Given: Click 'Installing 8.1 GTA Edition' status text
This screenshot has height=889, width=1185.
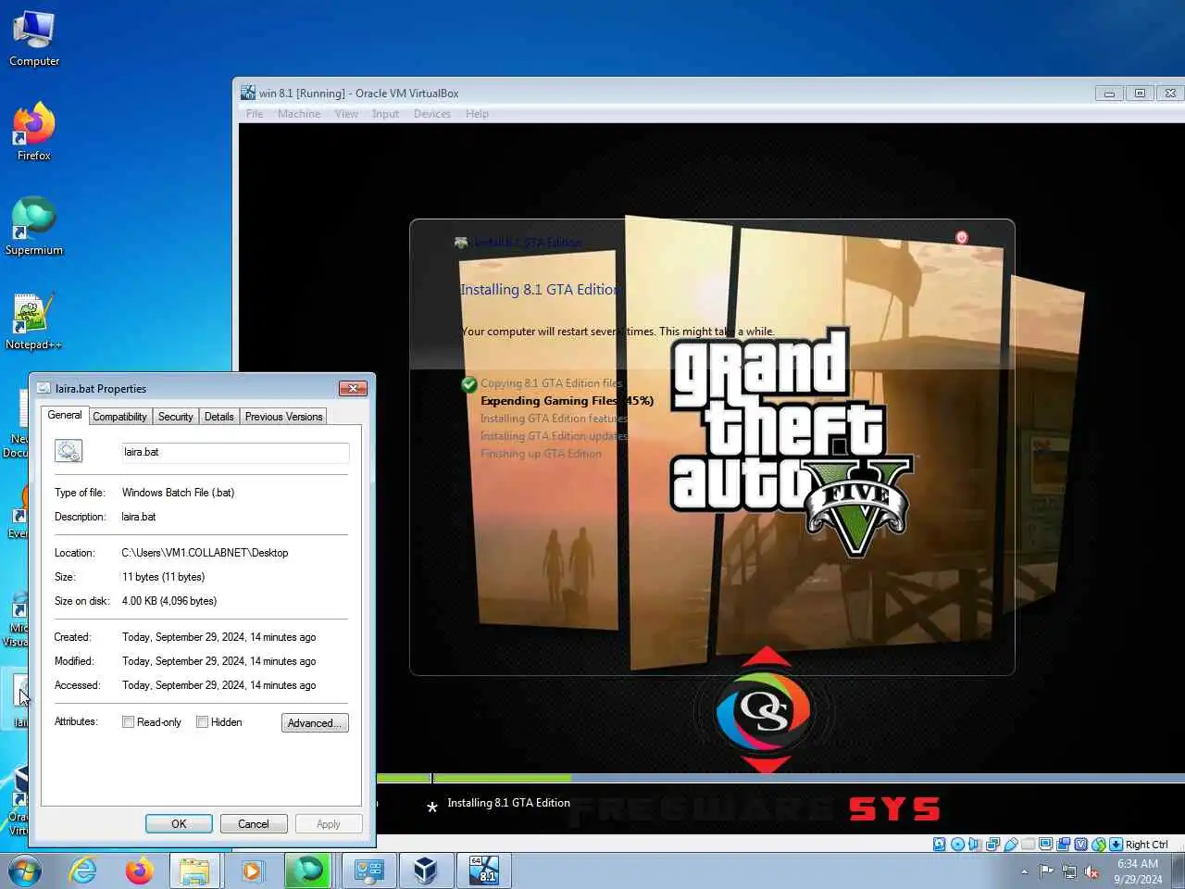Looking at the screenshot, I should tap(508, 803).
